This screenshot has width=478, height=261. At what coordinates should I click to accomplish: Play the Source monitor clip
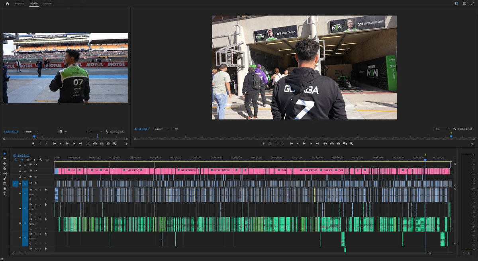pyautogui.click(x=67, y=144)
